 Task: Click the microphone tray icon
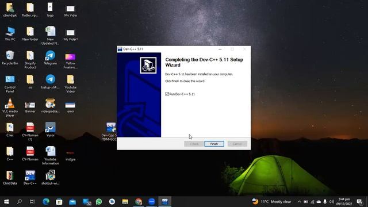click(x=325, y=202)
